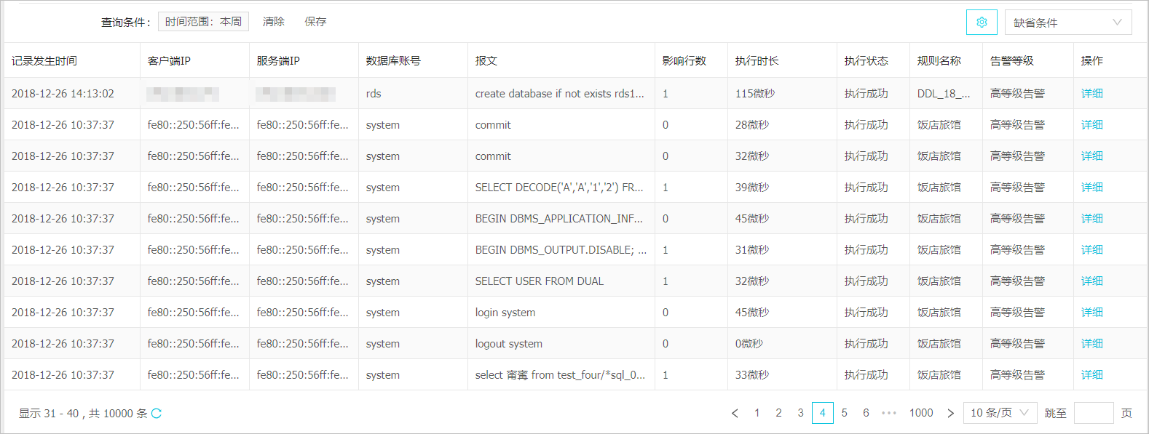
Task: Click the select from test_four/*sql_0 message
Action: pyautogui.click(x=560, y=375)
